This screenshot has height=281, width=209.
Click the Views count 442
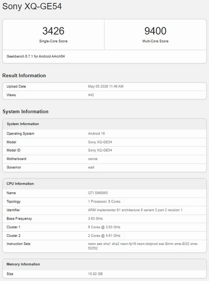coord(91,95)
